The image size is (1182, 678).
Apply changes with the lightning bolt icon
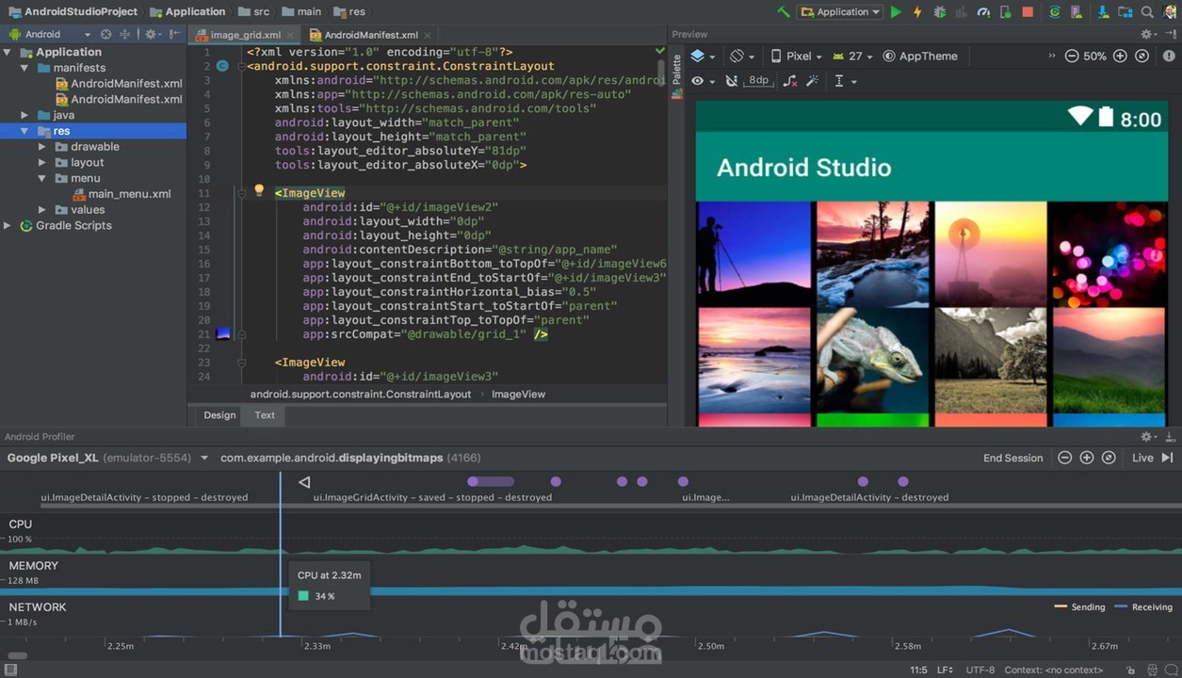917,12
